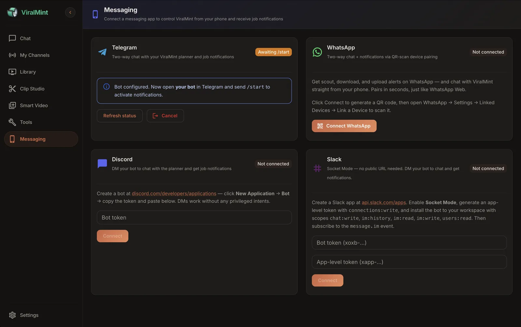Screen dimensions: 521x327
Task: Click the Settings gear icon
Action: 12,315
